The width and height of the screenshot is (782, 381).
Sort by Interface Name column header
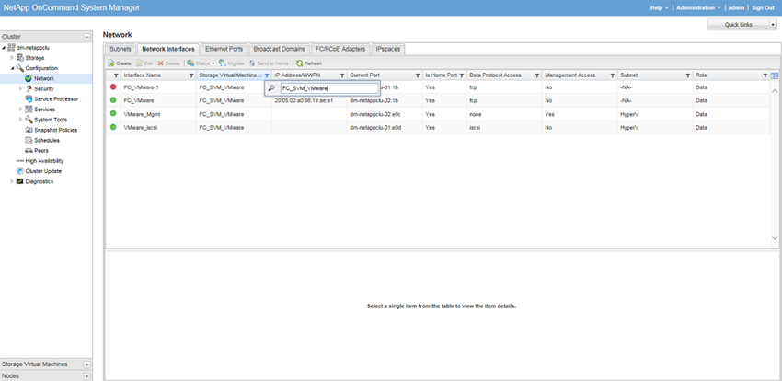143,75
